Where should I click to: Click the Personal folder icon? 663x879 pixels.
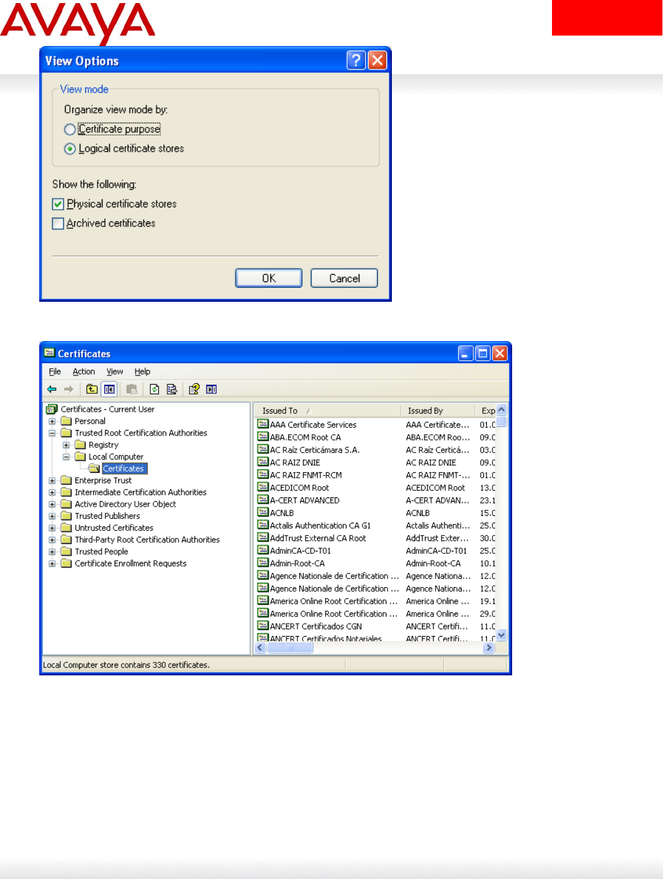66,421
